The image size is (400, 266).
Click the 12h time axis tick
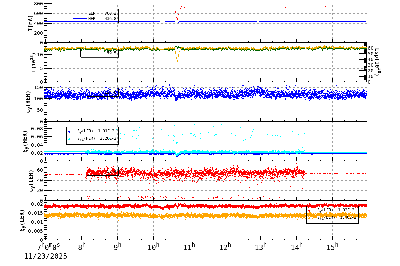[x=225, y=247]
